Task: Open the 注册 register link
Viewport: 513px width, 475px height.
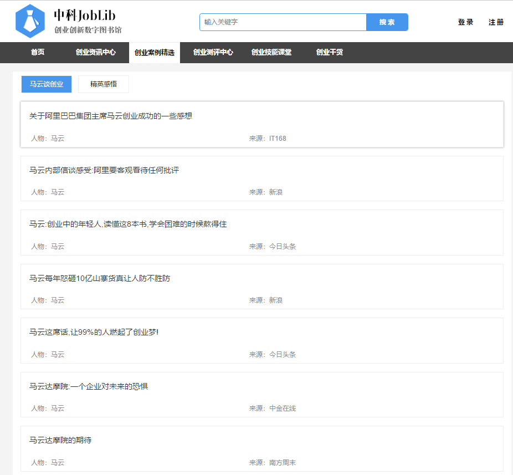Action: [496, 22]
